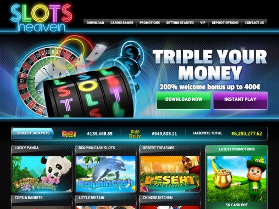
Task: Open the Lucky Panda game thumbnail
Action: point(42,174)
